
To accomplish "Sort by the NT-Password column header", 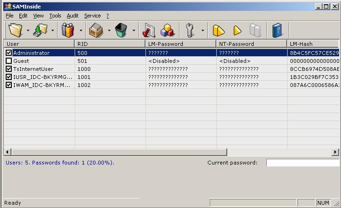I will tap(252, 44).
